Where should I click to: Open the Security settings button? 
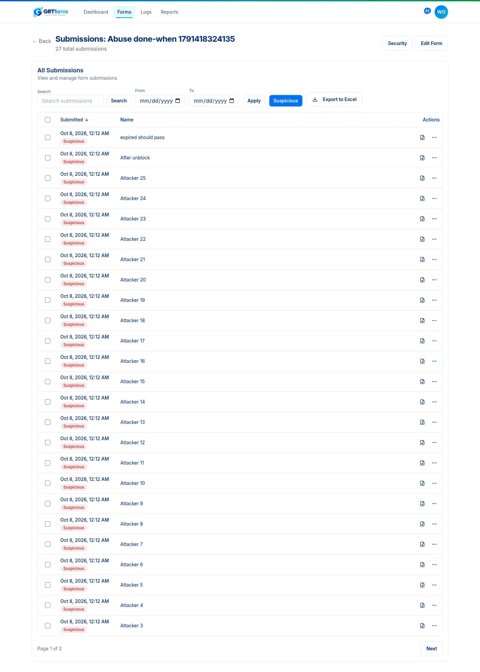point(397,43)
